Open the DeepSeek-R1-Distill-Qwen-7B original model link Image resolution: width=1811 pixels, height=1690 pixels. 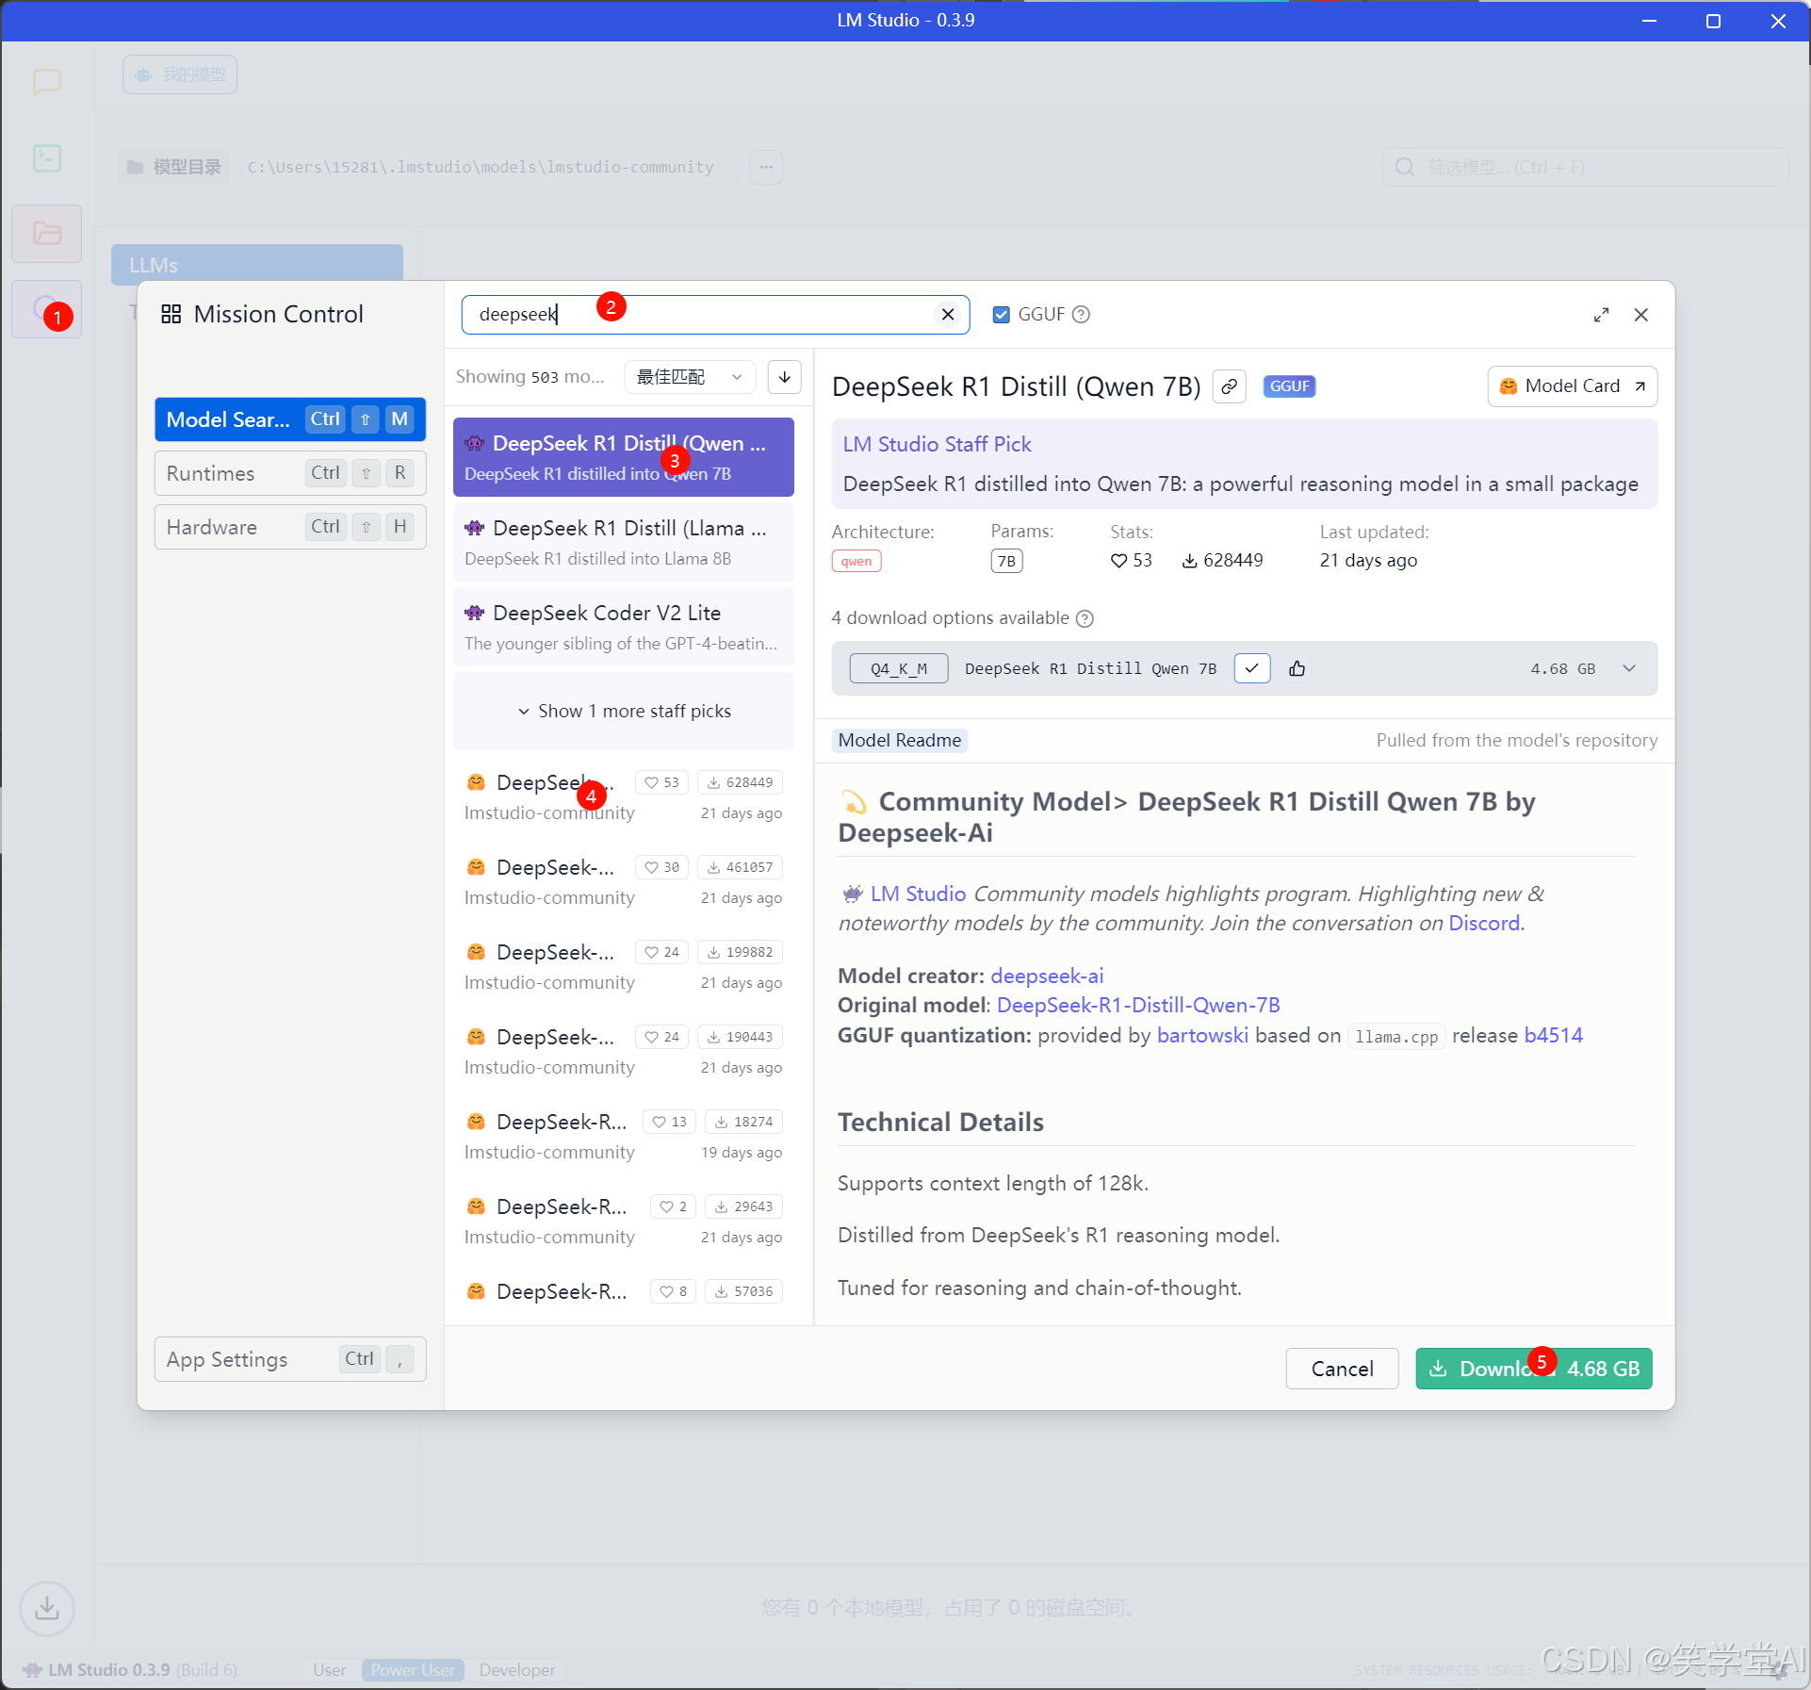(x=1137, y=1006)
